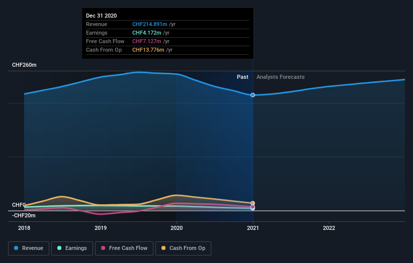Viewport: 413px width, 263px height.
Task: Click the 2019 x-axis label
Action: [101, 228]
